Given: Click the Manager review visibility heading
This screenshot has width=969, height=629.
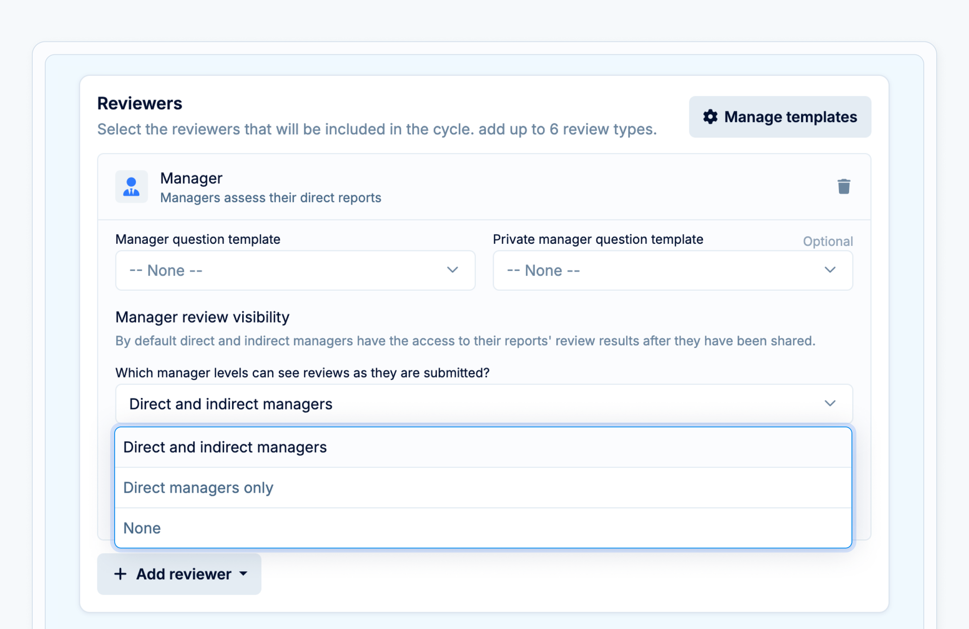Looking at the screenshot, I should click(x=202, y=317).
